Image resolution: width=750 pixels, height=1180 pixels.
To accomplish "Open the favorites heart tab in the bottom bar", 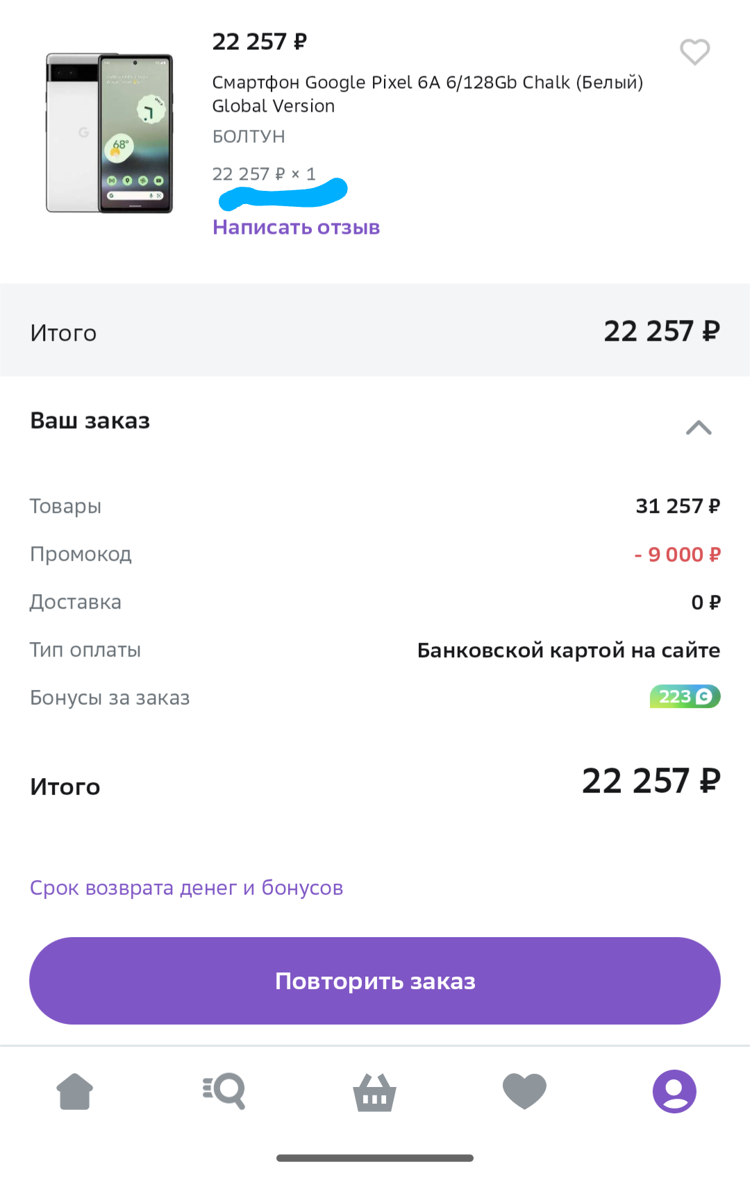I will click(524, 1091).
